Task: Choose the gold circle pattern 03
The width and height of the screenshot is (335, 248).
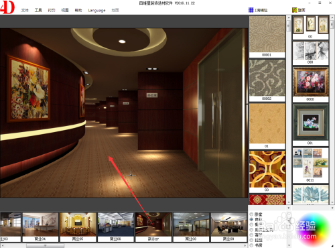Action: [x=267, y=172]
